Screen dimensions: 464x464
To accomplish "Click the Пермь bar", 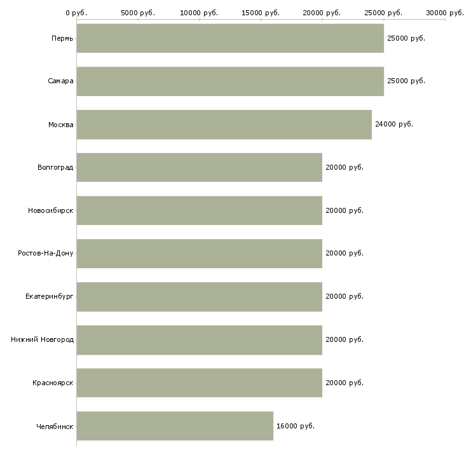I will click(230, 38).
